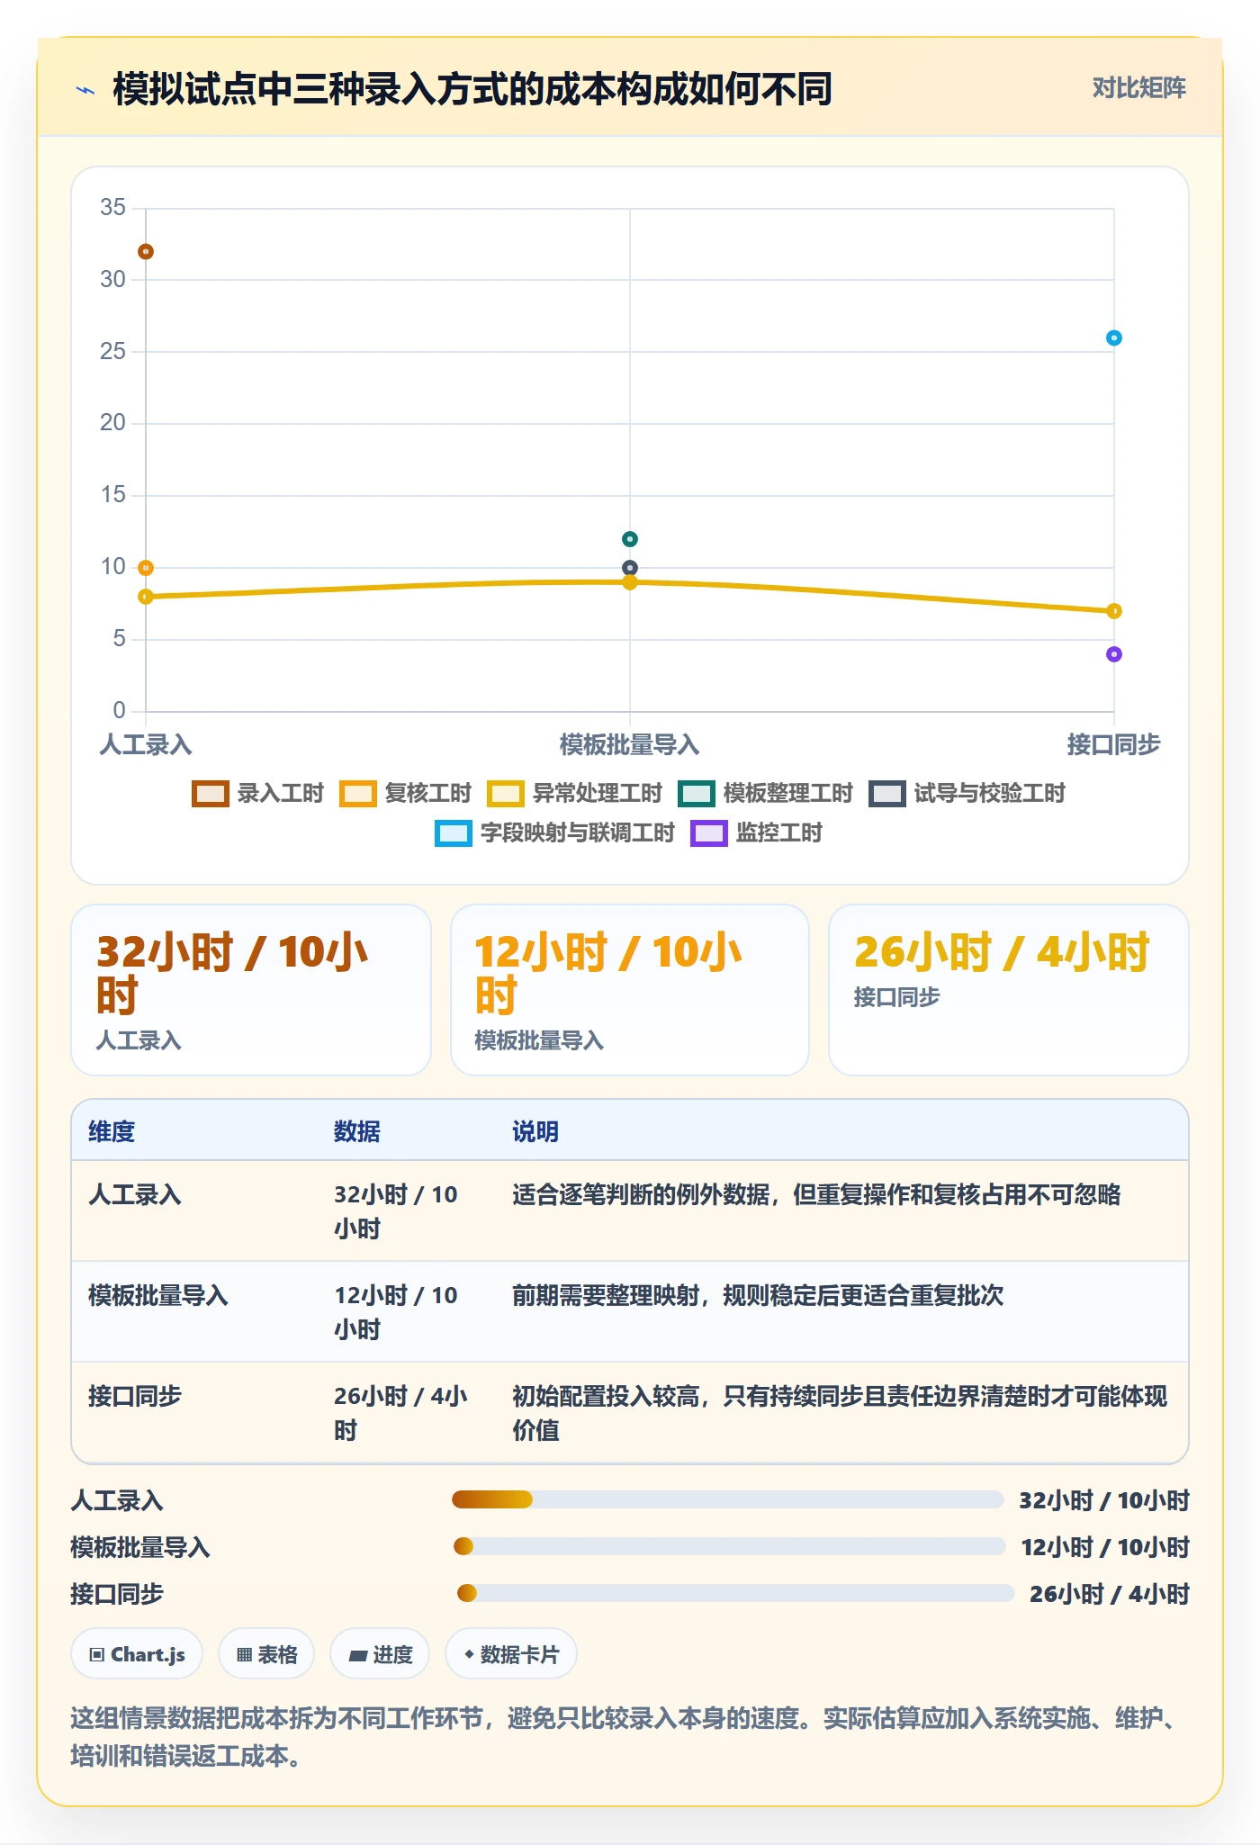Click the diamond icon in 数据卡片 chip

[x=469, y=1654]
